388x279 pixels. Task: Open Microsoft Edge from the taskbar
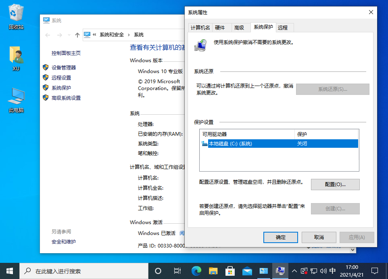coord(196,271)
